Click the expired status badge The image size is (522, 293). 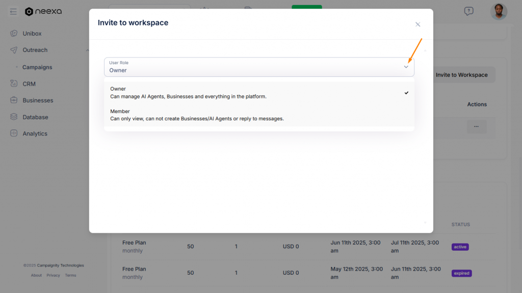[x=461, y=273]
